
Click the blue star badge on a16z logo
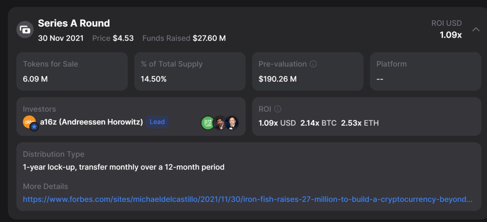pos(34,127)
